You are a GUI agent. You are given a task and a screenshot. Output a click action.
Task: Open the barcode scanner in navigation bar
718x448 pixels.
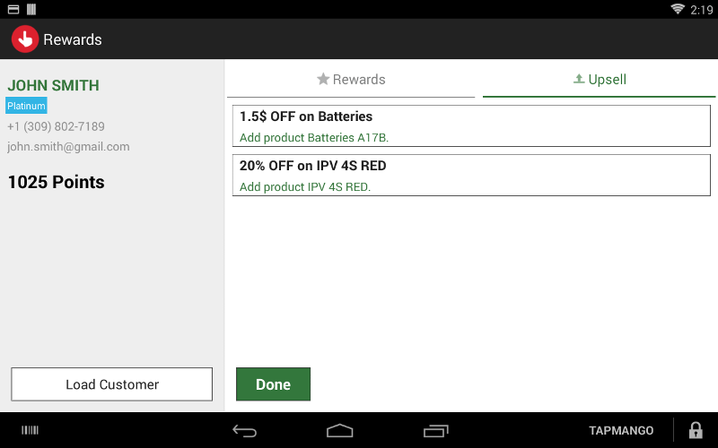[x=31, y=431]
